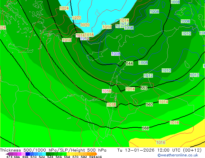The height and width of the screenshot is (158, 205).
Task: Click the purple arrow tip at the legend's left end
Action: (7, 154)
